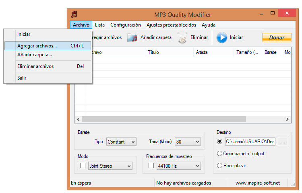Image resolution: width=302 pixels, height=193 pixels.
Task: Choose Iniciar in the Archivo dropdown menu
Action: point(48,34)
